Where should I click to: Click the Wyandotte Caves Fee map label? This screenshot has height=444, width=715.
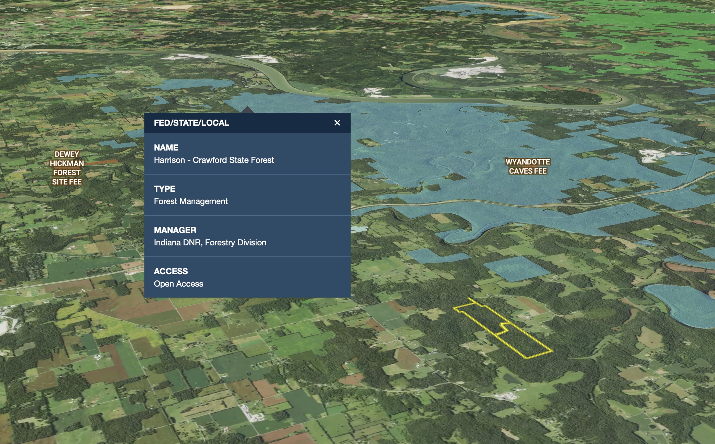528,166
